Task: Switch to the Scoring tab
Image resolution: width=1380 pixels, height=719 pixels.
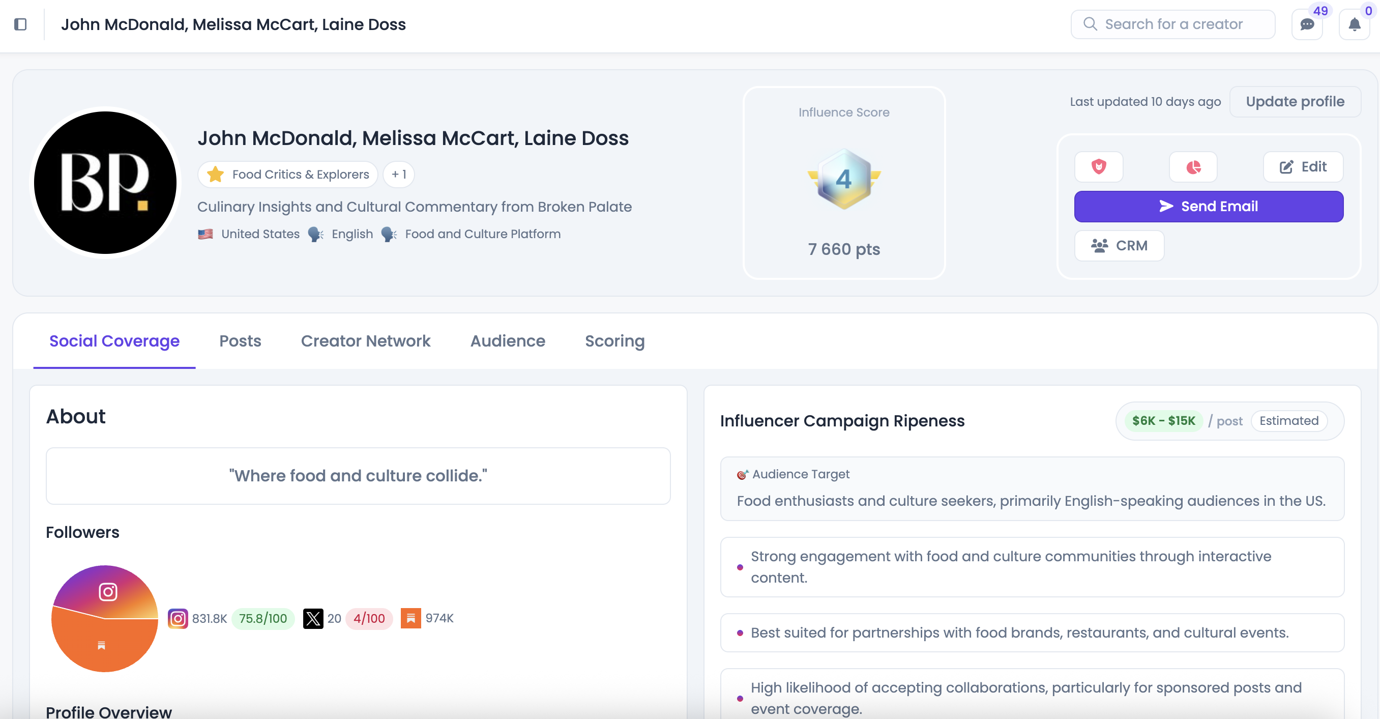Action: coord(614,341)
